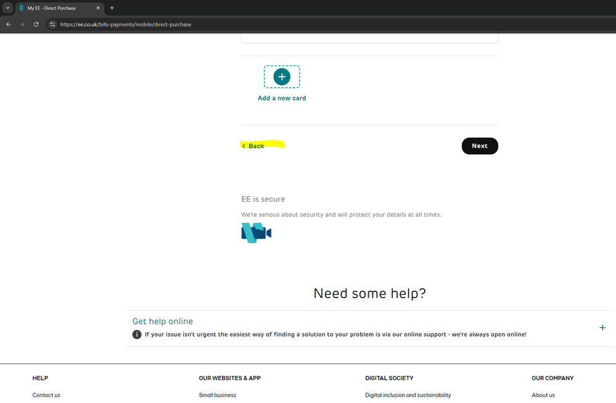The height and width of the screenshot is (403, 616).
Task: Open the Small business footer link
Action: point(217,395)
